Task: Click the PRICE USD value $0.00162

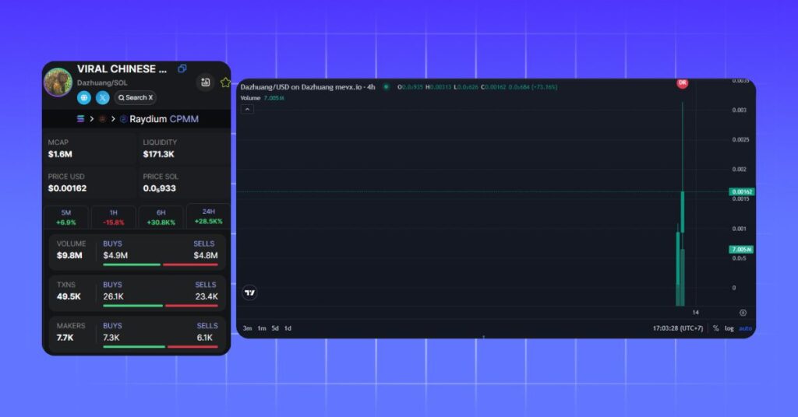Action: pyautogui.click(x=67, y=188)
